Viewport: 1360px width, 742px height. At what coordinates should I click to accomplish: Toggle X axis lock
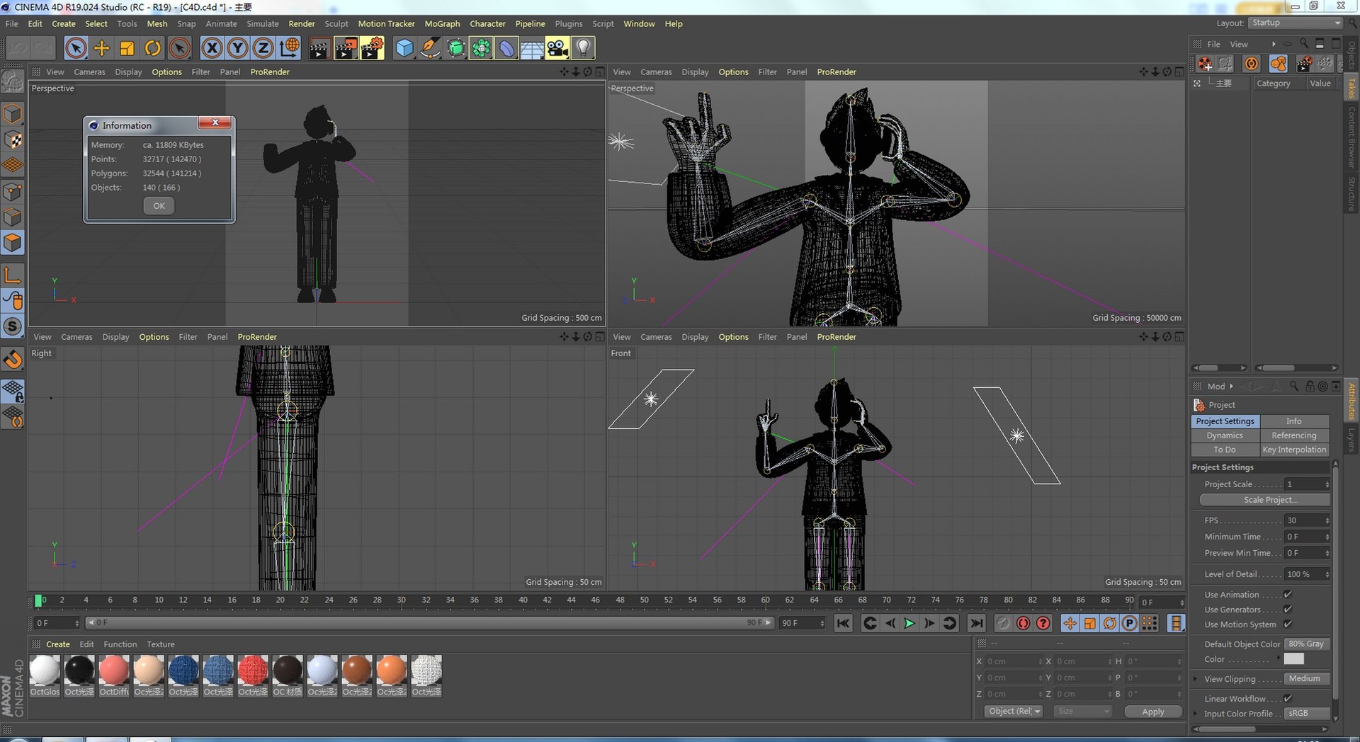click(x=212, y=48)
